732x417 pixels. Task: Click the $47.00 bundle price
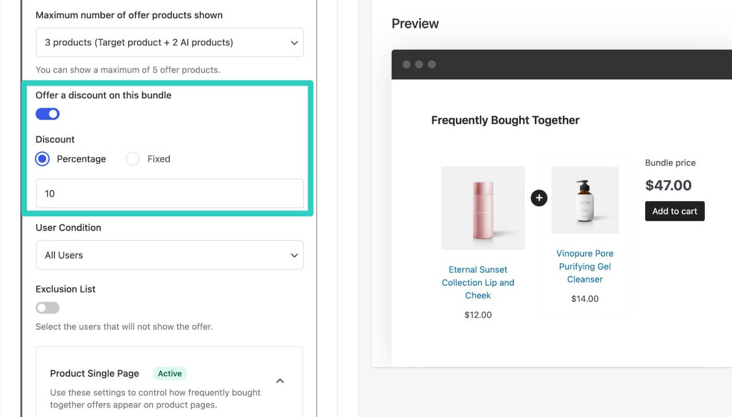click(x=668, y=185)
